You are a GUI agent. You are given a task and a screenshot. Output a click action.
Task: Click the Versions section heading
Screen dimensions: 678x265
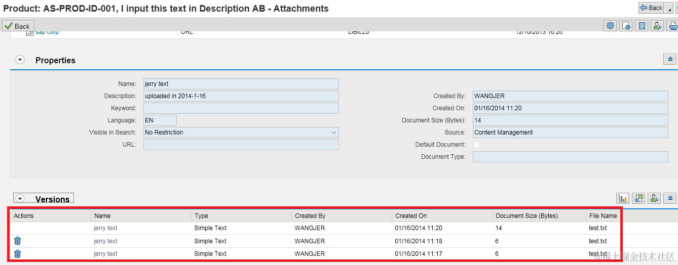point(52,199)
